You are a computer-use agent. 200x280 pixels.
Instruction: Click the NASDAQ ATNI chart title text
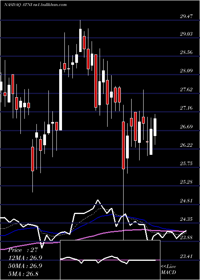tap(35, 5)
